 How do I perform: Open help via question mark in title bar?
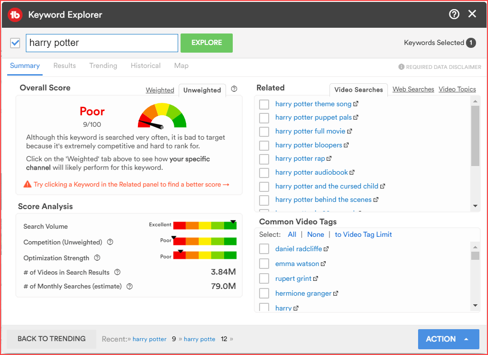(x=454, y=14)
